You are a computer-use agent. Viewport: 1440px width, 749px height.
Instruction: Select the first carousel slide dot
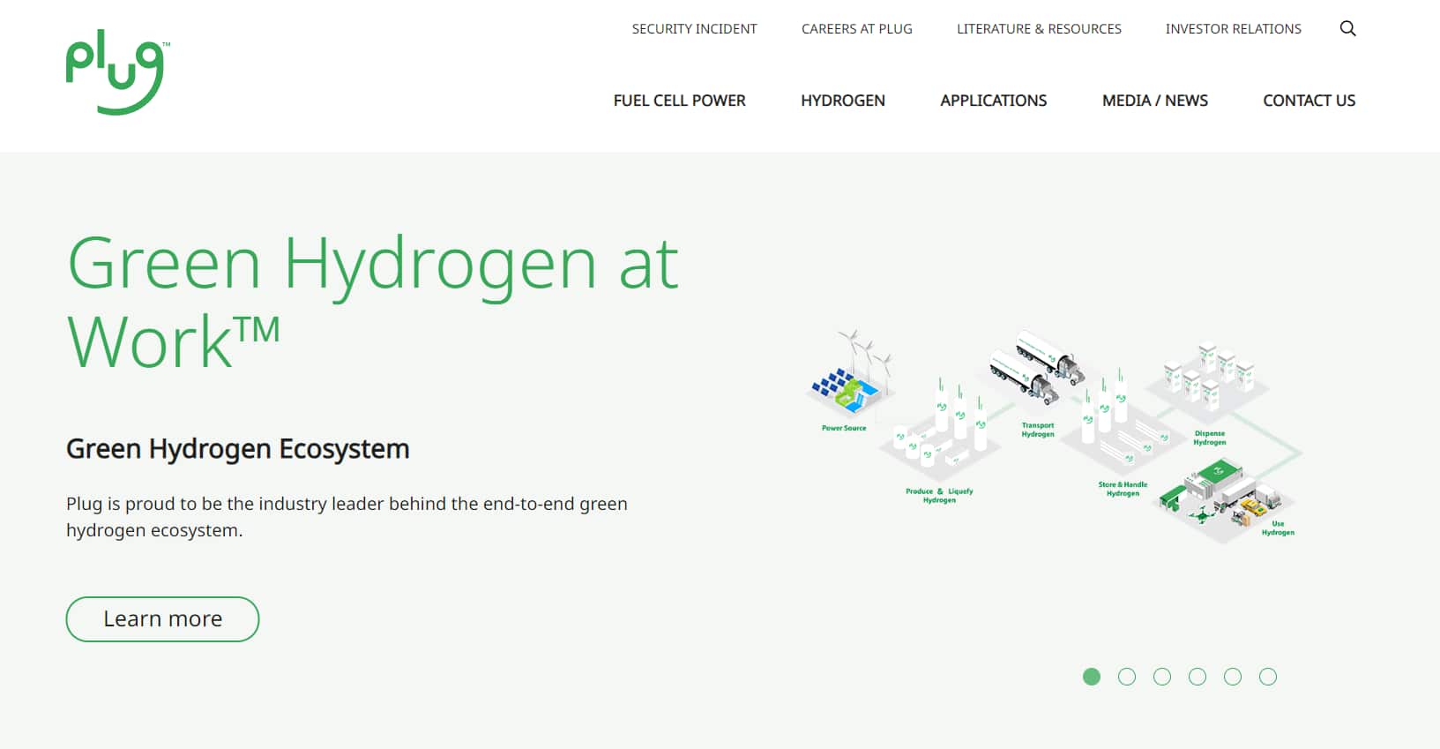[x=1092, y=677]
